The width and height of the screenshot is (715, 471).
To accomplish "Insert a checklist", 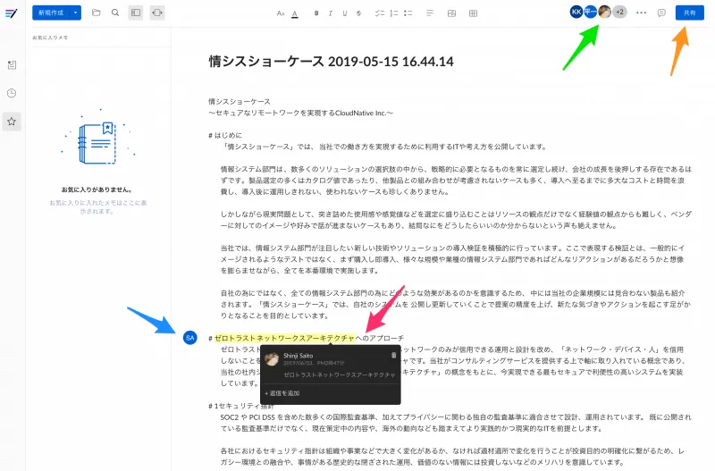I will pyautogui.click(x=379, y=13).
